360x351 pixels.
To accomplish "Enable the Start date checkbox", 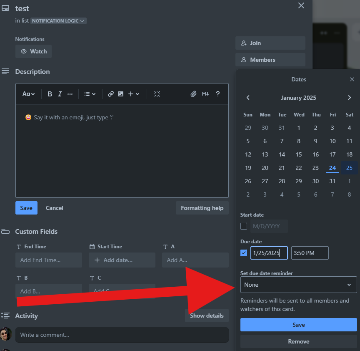I will pos(244,226).
